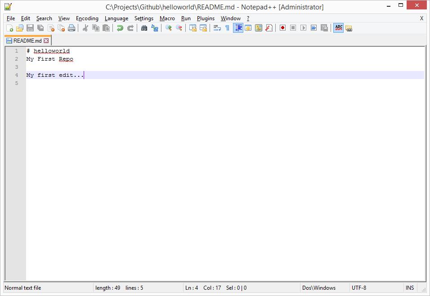Open a file using folder toolbar icon
This screenshot has height=296, width=430.
click(x=20, y=28)
